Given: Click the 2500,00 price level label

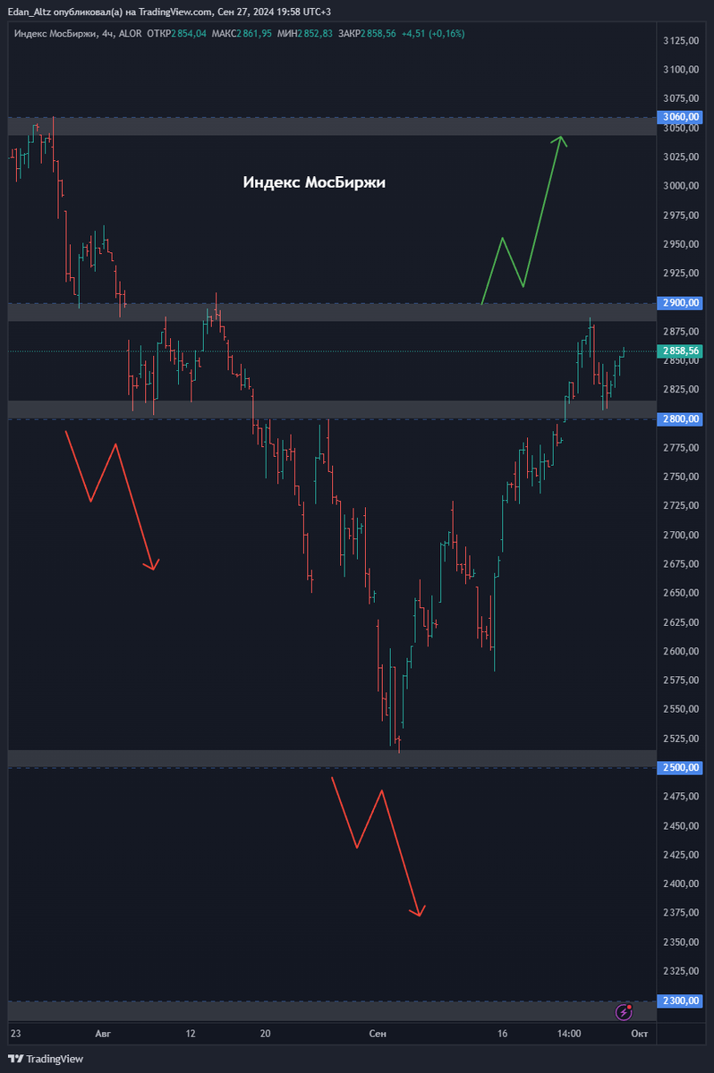Looking at the screenshot, I should (679, 768).
